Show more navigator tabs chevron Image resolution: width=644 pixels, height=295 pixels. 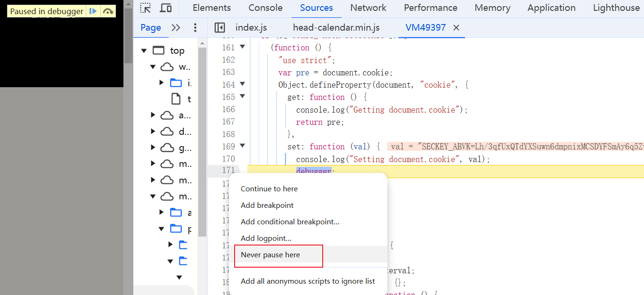(176, 28)
